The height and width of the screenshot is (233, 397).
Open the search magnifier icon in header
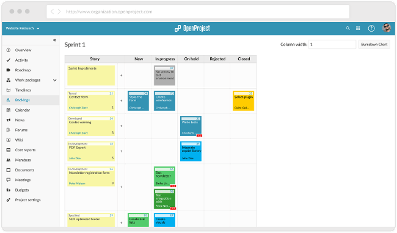[348, 28]
